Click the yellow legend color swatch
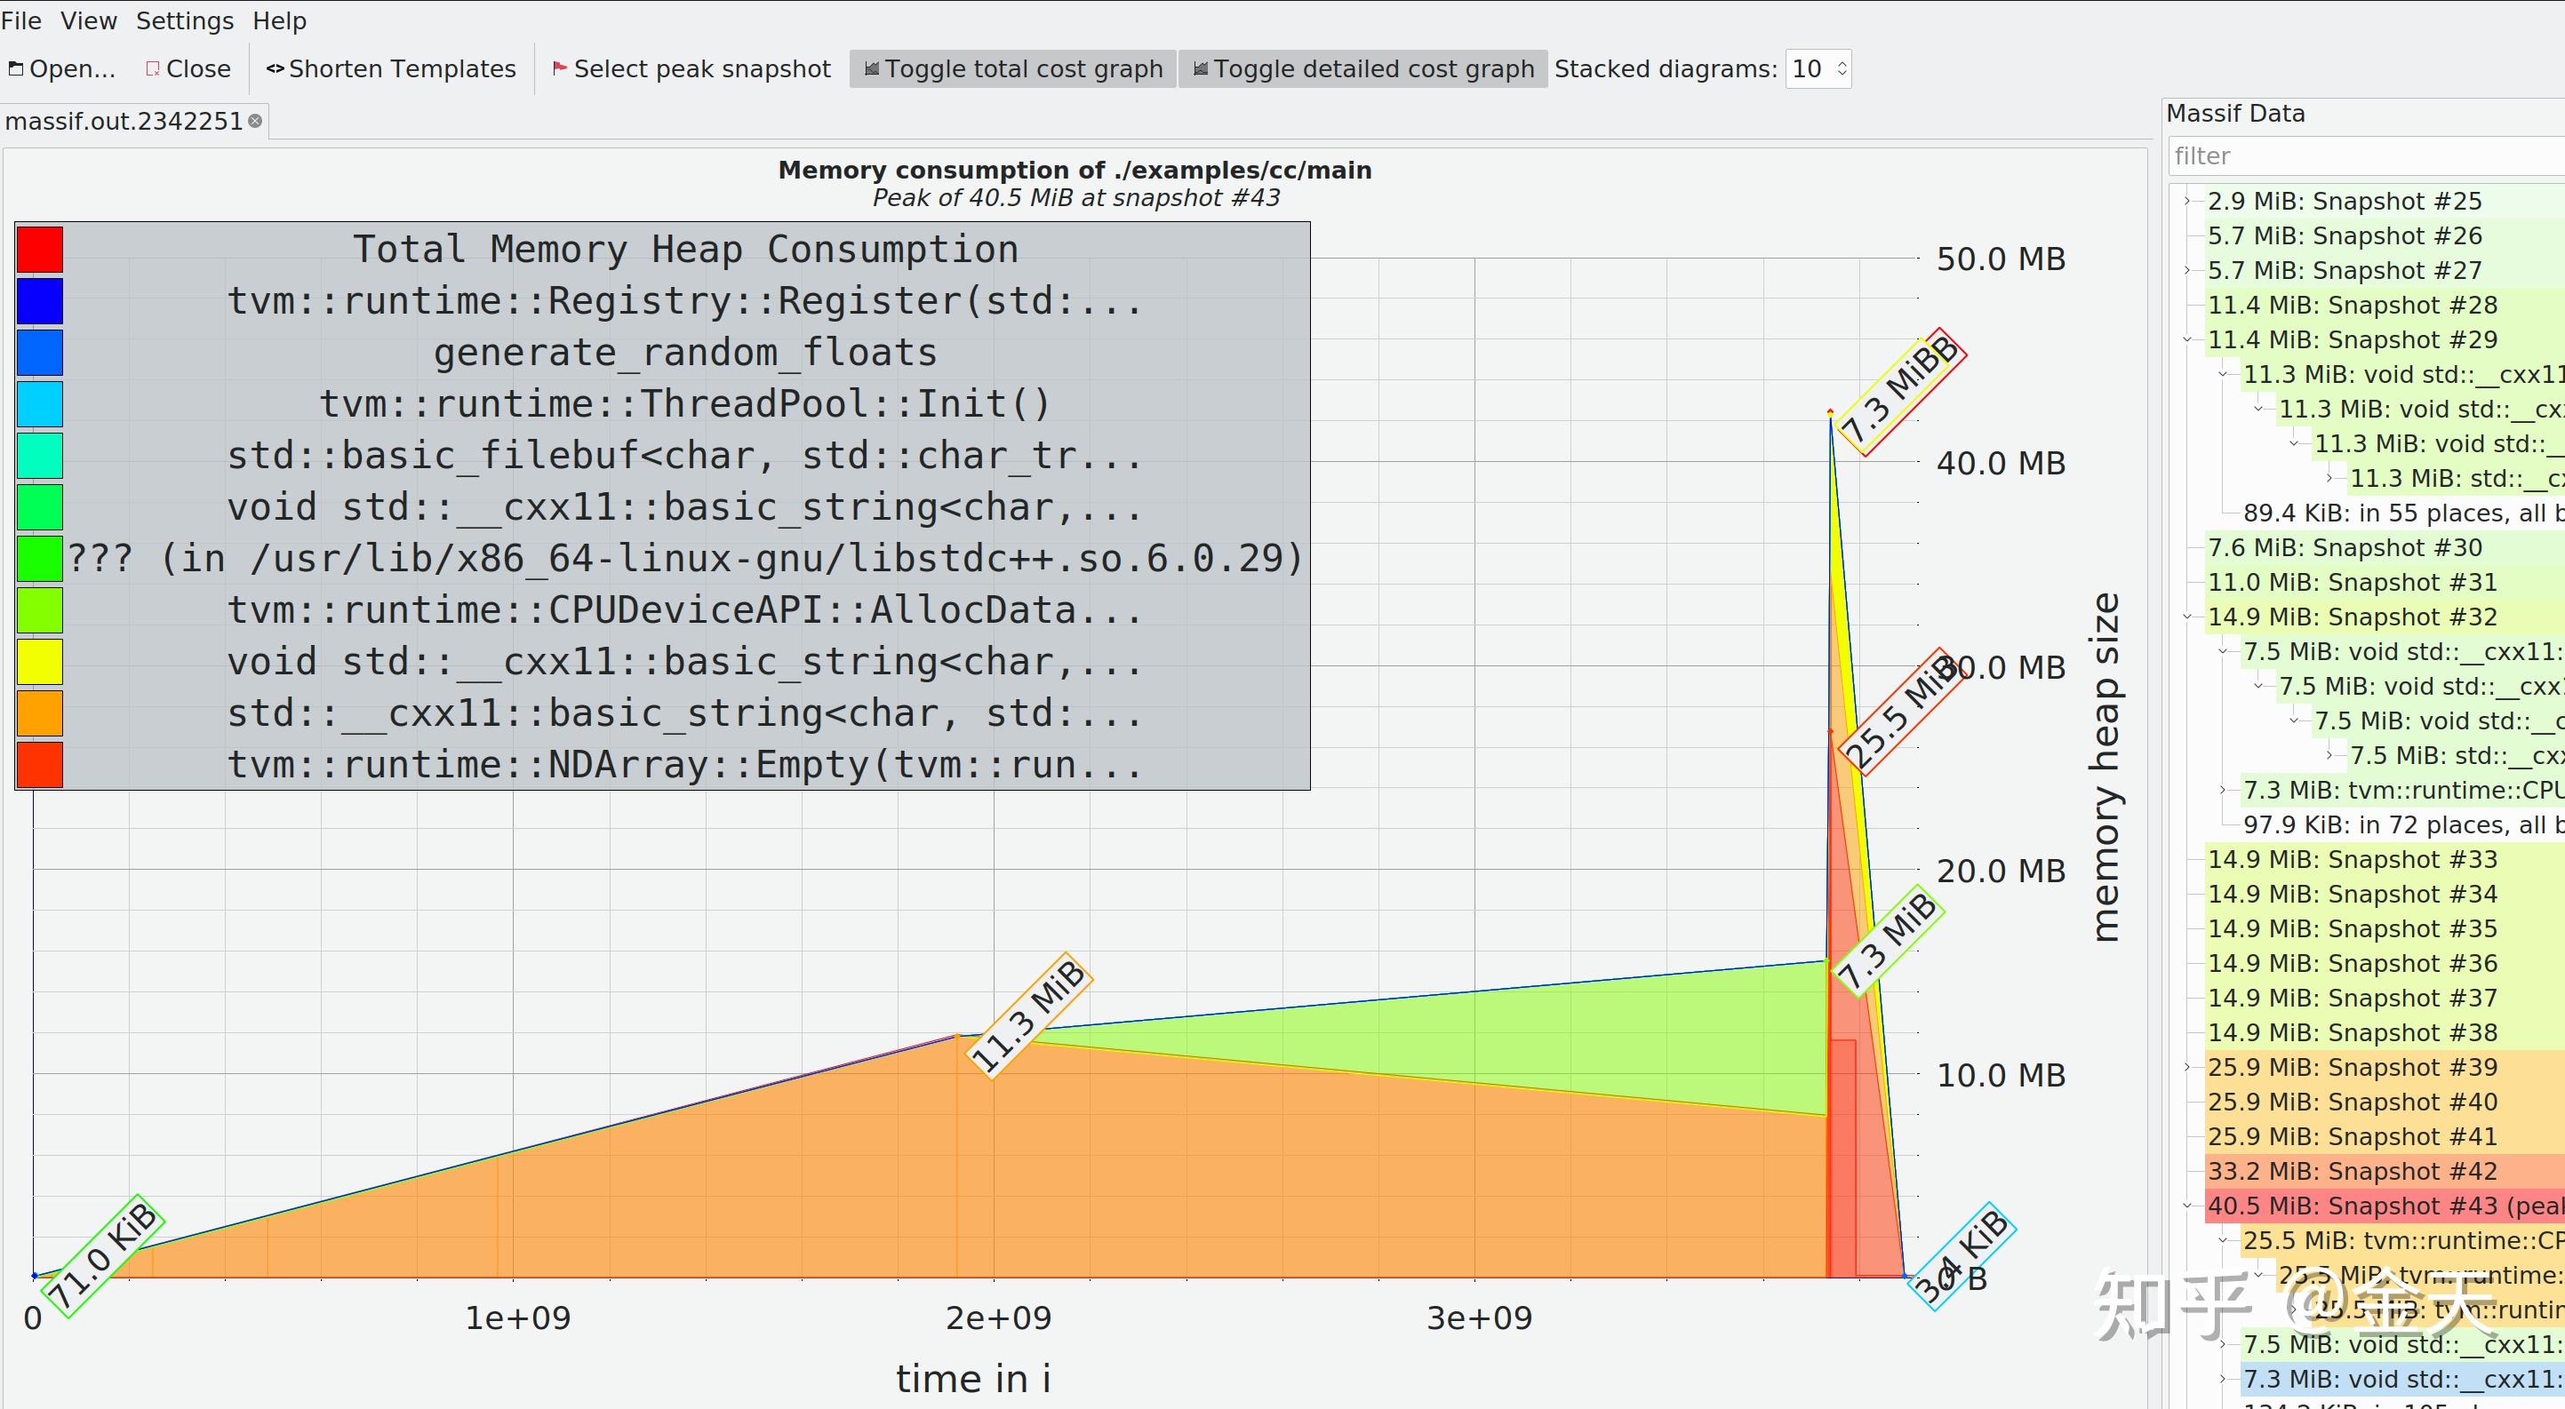 [40, 662]
